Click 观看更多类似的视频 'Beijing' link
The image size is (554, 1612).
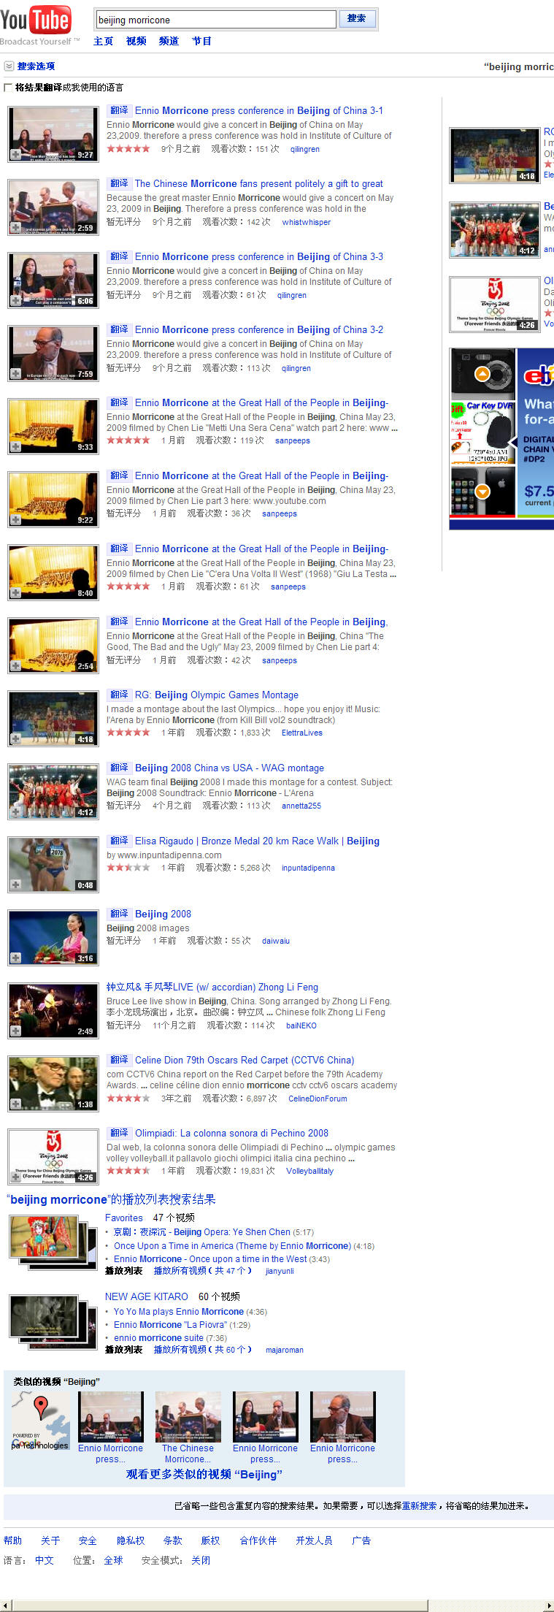pos(204,1474)
